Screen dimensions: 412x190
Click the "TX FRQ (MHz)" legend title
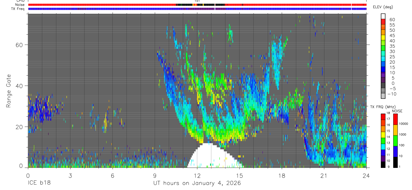pyautogui.click(x=382, y=107)
